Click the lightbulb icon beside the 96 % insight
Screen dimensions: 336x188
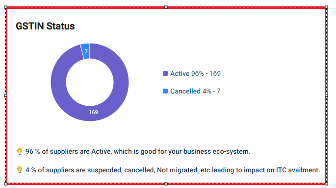tap(19, 151)
